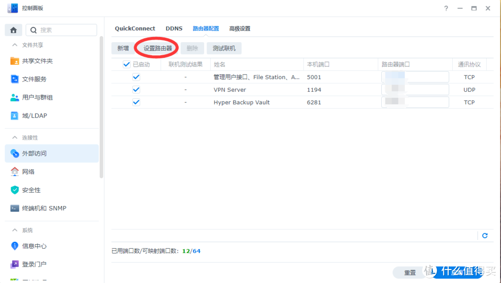Click router port field for Hyper Backup Vault
This screenshot has height=283, width=501.
[x=415, y=102]
